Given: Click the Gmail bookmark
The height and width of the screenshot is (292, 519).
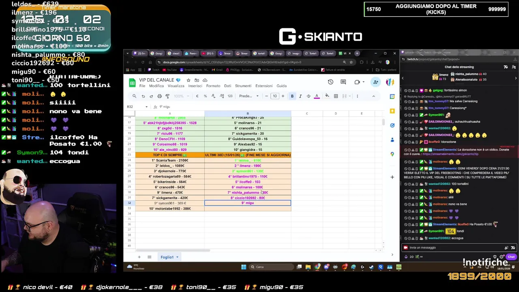Looking at the screenshot, I should point(217,70).
